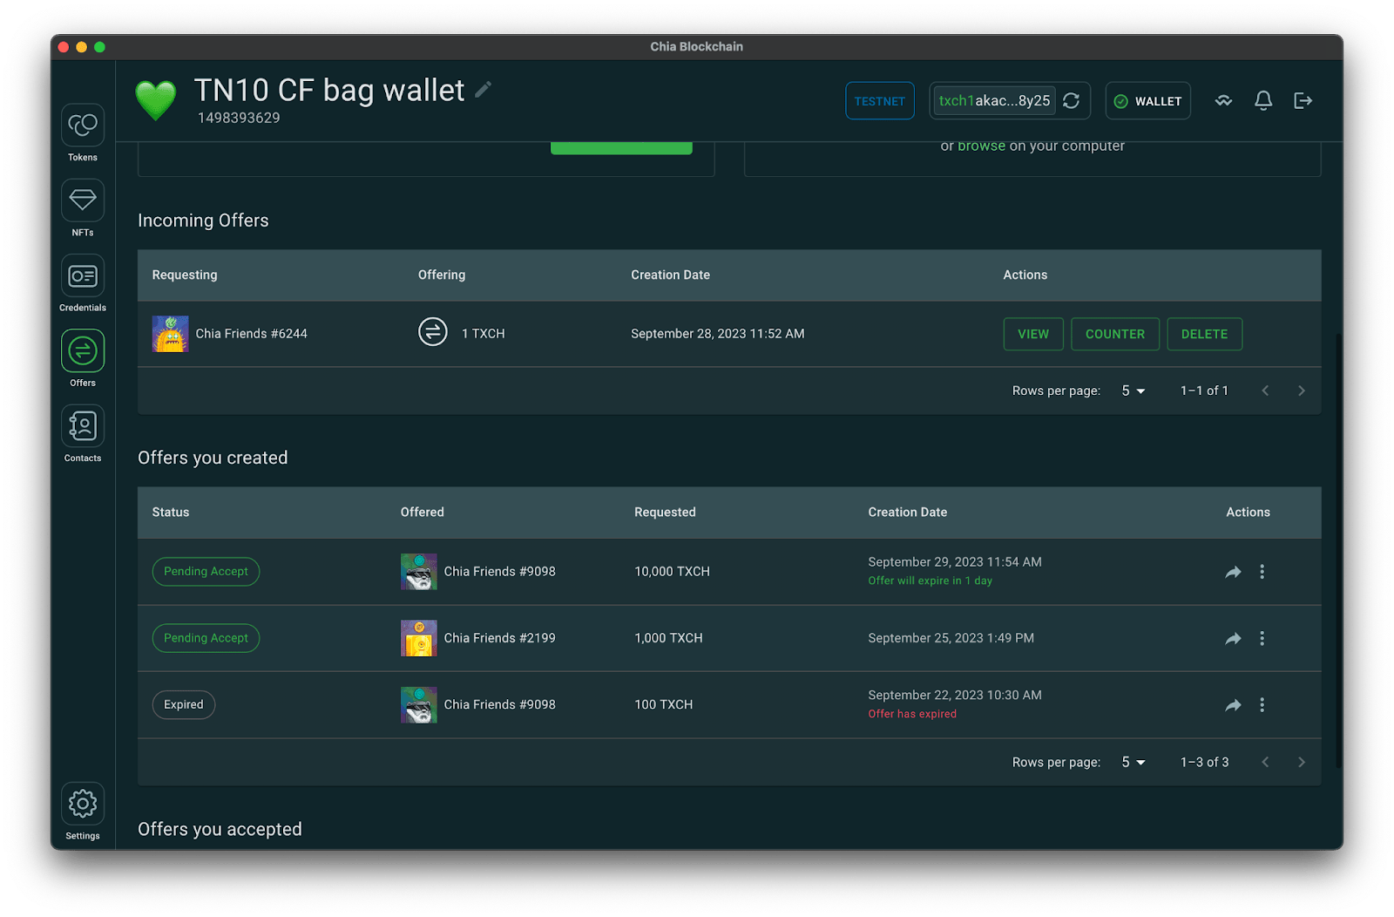Delete the incoming Chia Friends #6244 offer
This screenshot has height=917, width=1394.
coord(1204,335)
